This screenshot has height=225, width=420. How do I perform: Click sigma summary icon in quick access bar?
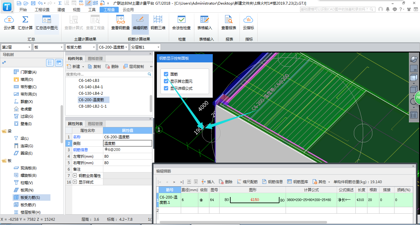point(60,3)
